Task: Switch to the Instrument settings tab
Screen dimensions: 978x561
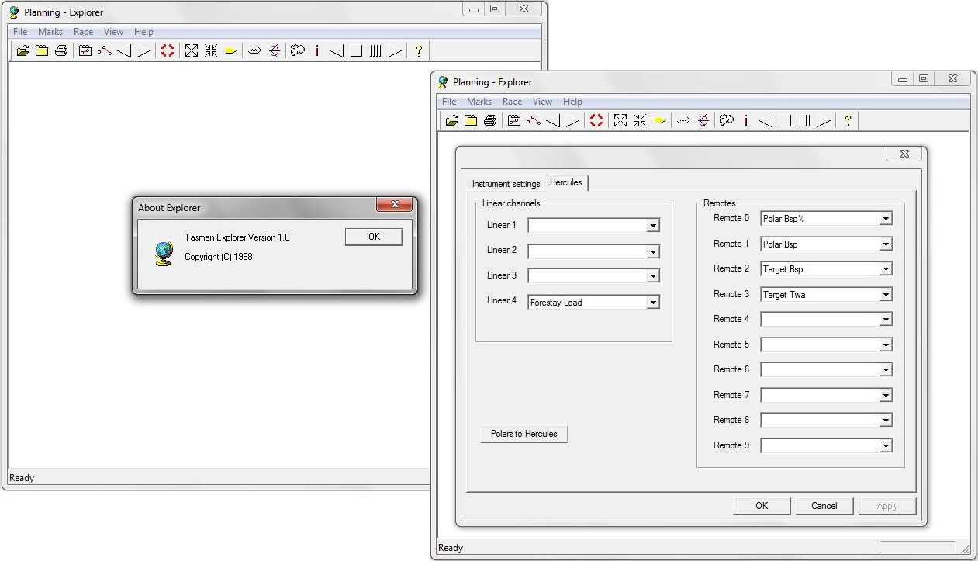Action: pyautogui.click(x=506, y=184)
